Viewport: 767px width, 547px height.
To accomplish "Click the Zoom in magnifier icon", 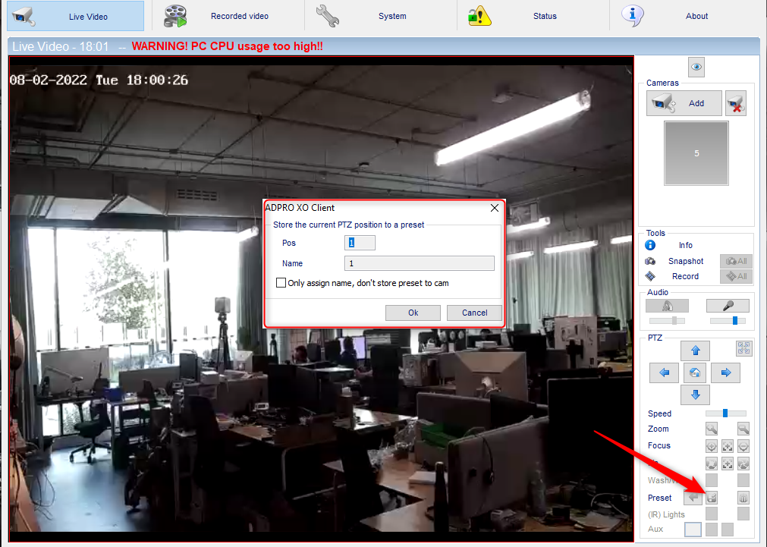I will 712,429.
